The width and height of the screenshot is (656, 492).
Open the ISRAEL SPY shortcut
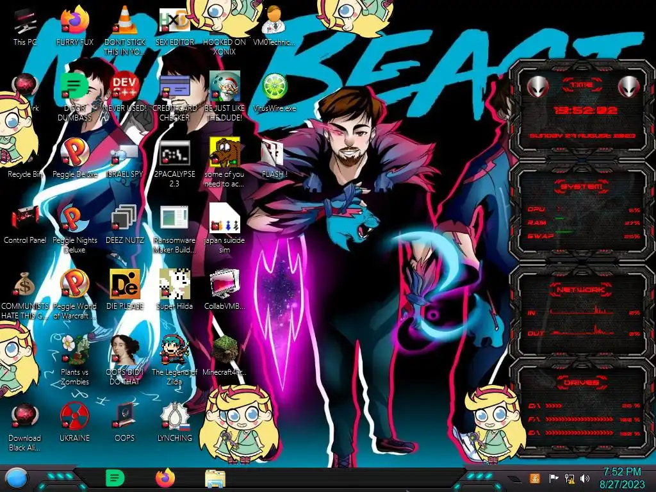pyautogui.click(x=125, y=159)
